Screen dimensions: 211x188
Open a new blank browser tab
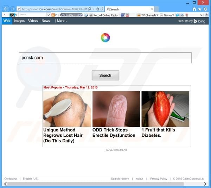(x=156, y=9)
